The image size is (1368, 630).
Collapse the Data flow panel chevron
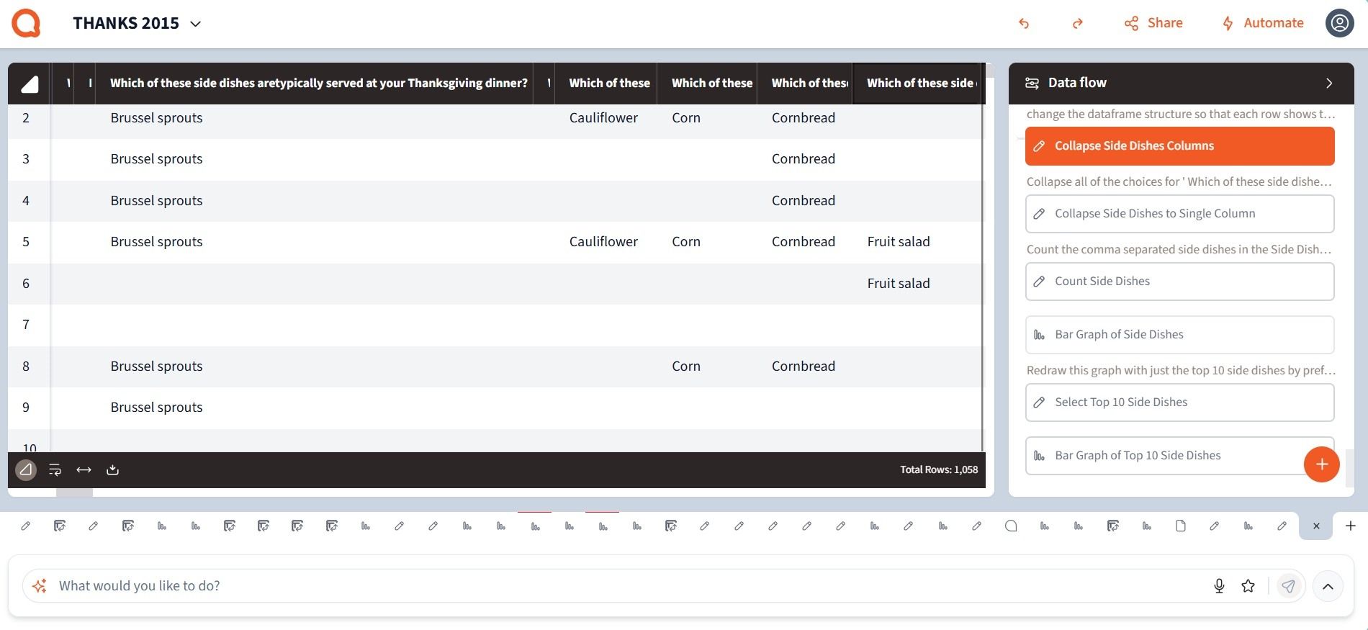point(1328,83)
